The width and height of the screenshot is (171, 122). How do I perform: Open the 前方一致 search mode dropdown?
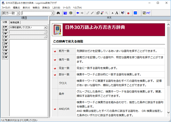[x=11, y=13]
